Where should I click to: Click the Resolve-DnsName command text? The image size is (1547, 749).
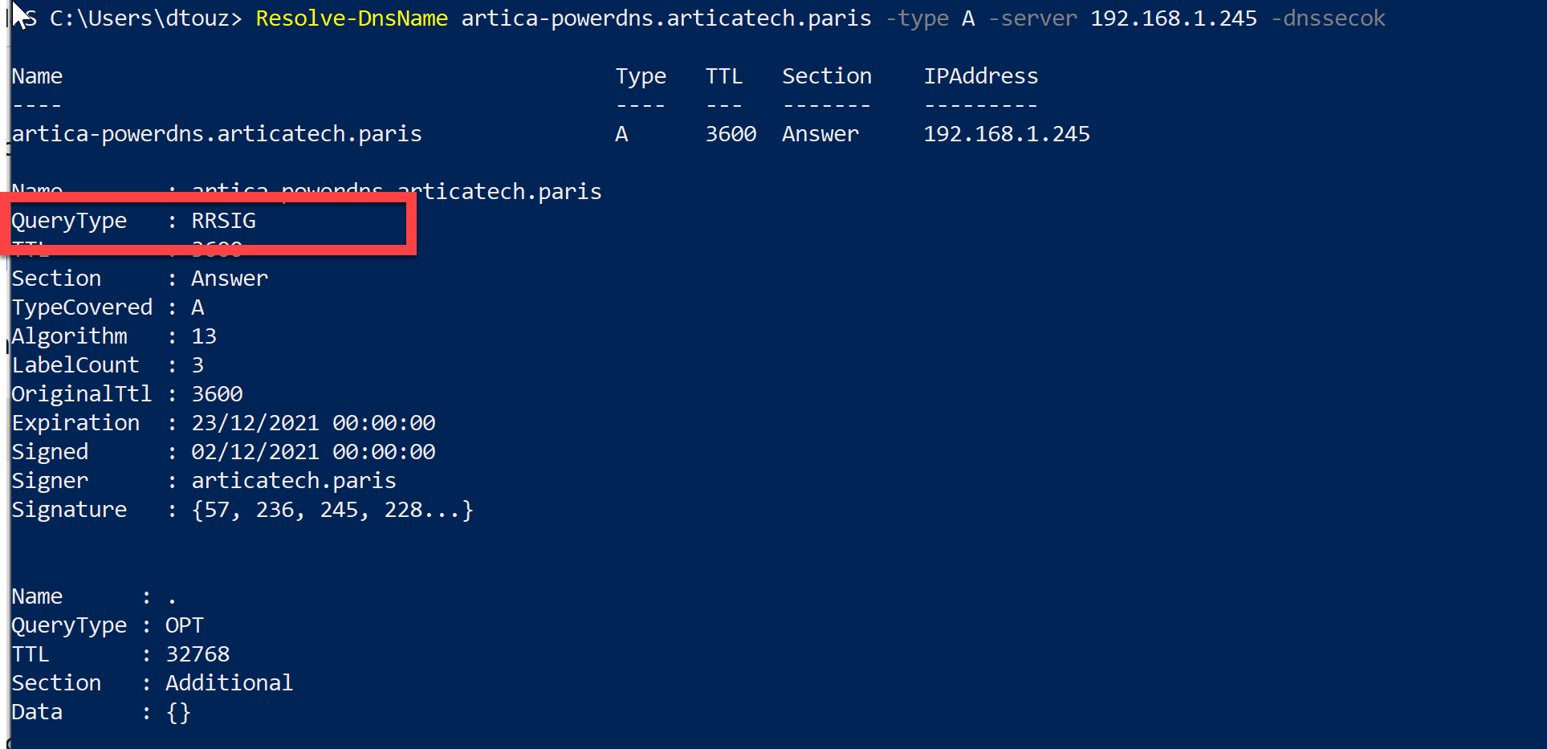click(x=352, y=18)
